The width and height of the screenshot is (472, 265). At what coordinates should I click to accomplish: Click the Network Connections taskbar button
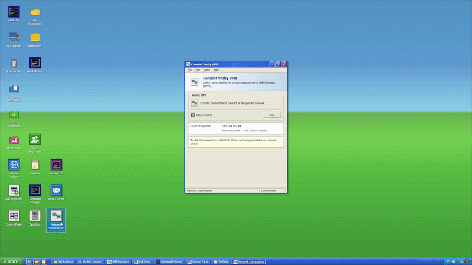coord(249,261)
